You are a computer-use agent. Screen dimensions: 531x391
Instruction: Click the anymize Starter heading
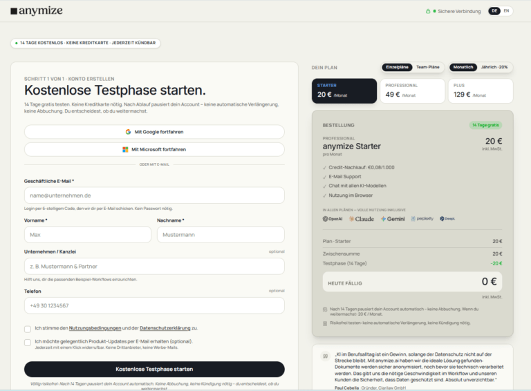(x=351, y=146)
